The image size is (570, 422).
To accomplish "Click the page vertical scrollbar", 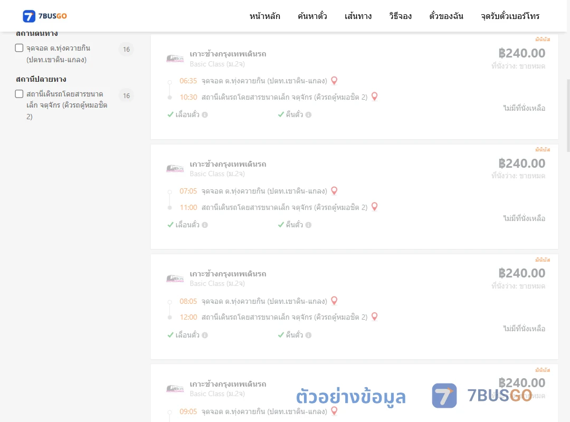I will tap(568, 115).
